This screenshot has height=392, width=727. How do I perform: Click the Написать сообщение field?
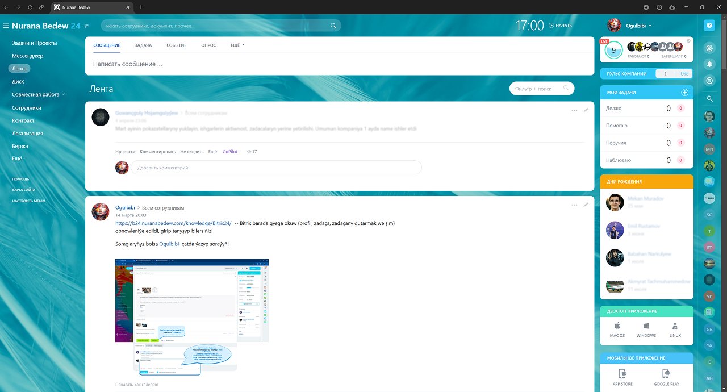click(339, 64)
